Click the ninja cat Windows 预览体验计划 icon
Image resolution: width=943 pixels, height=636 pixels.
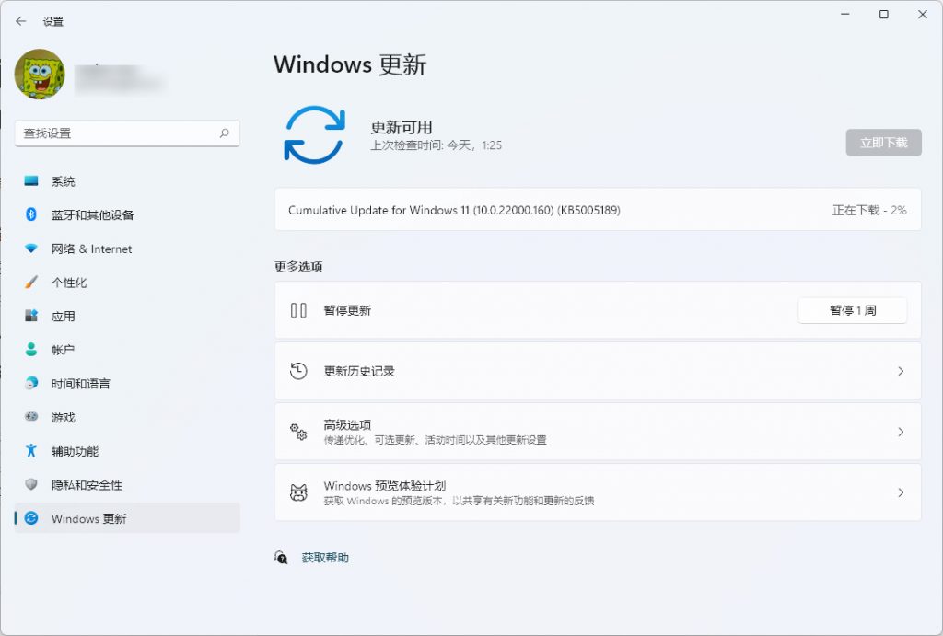click(297, 492)
